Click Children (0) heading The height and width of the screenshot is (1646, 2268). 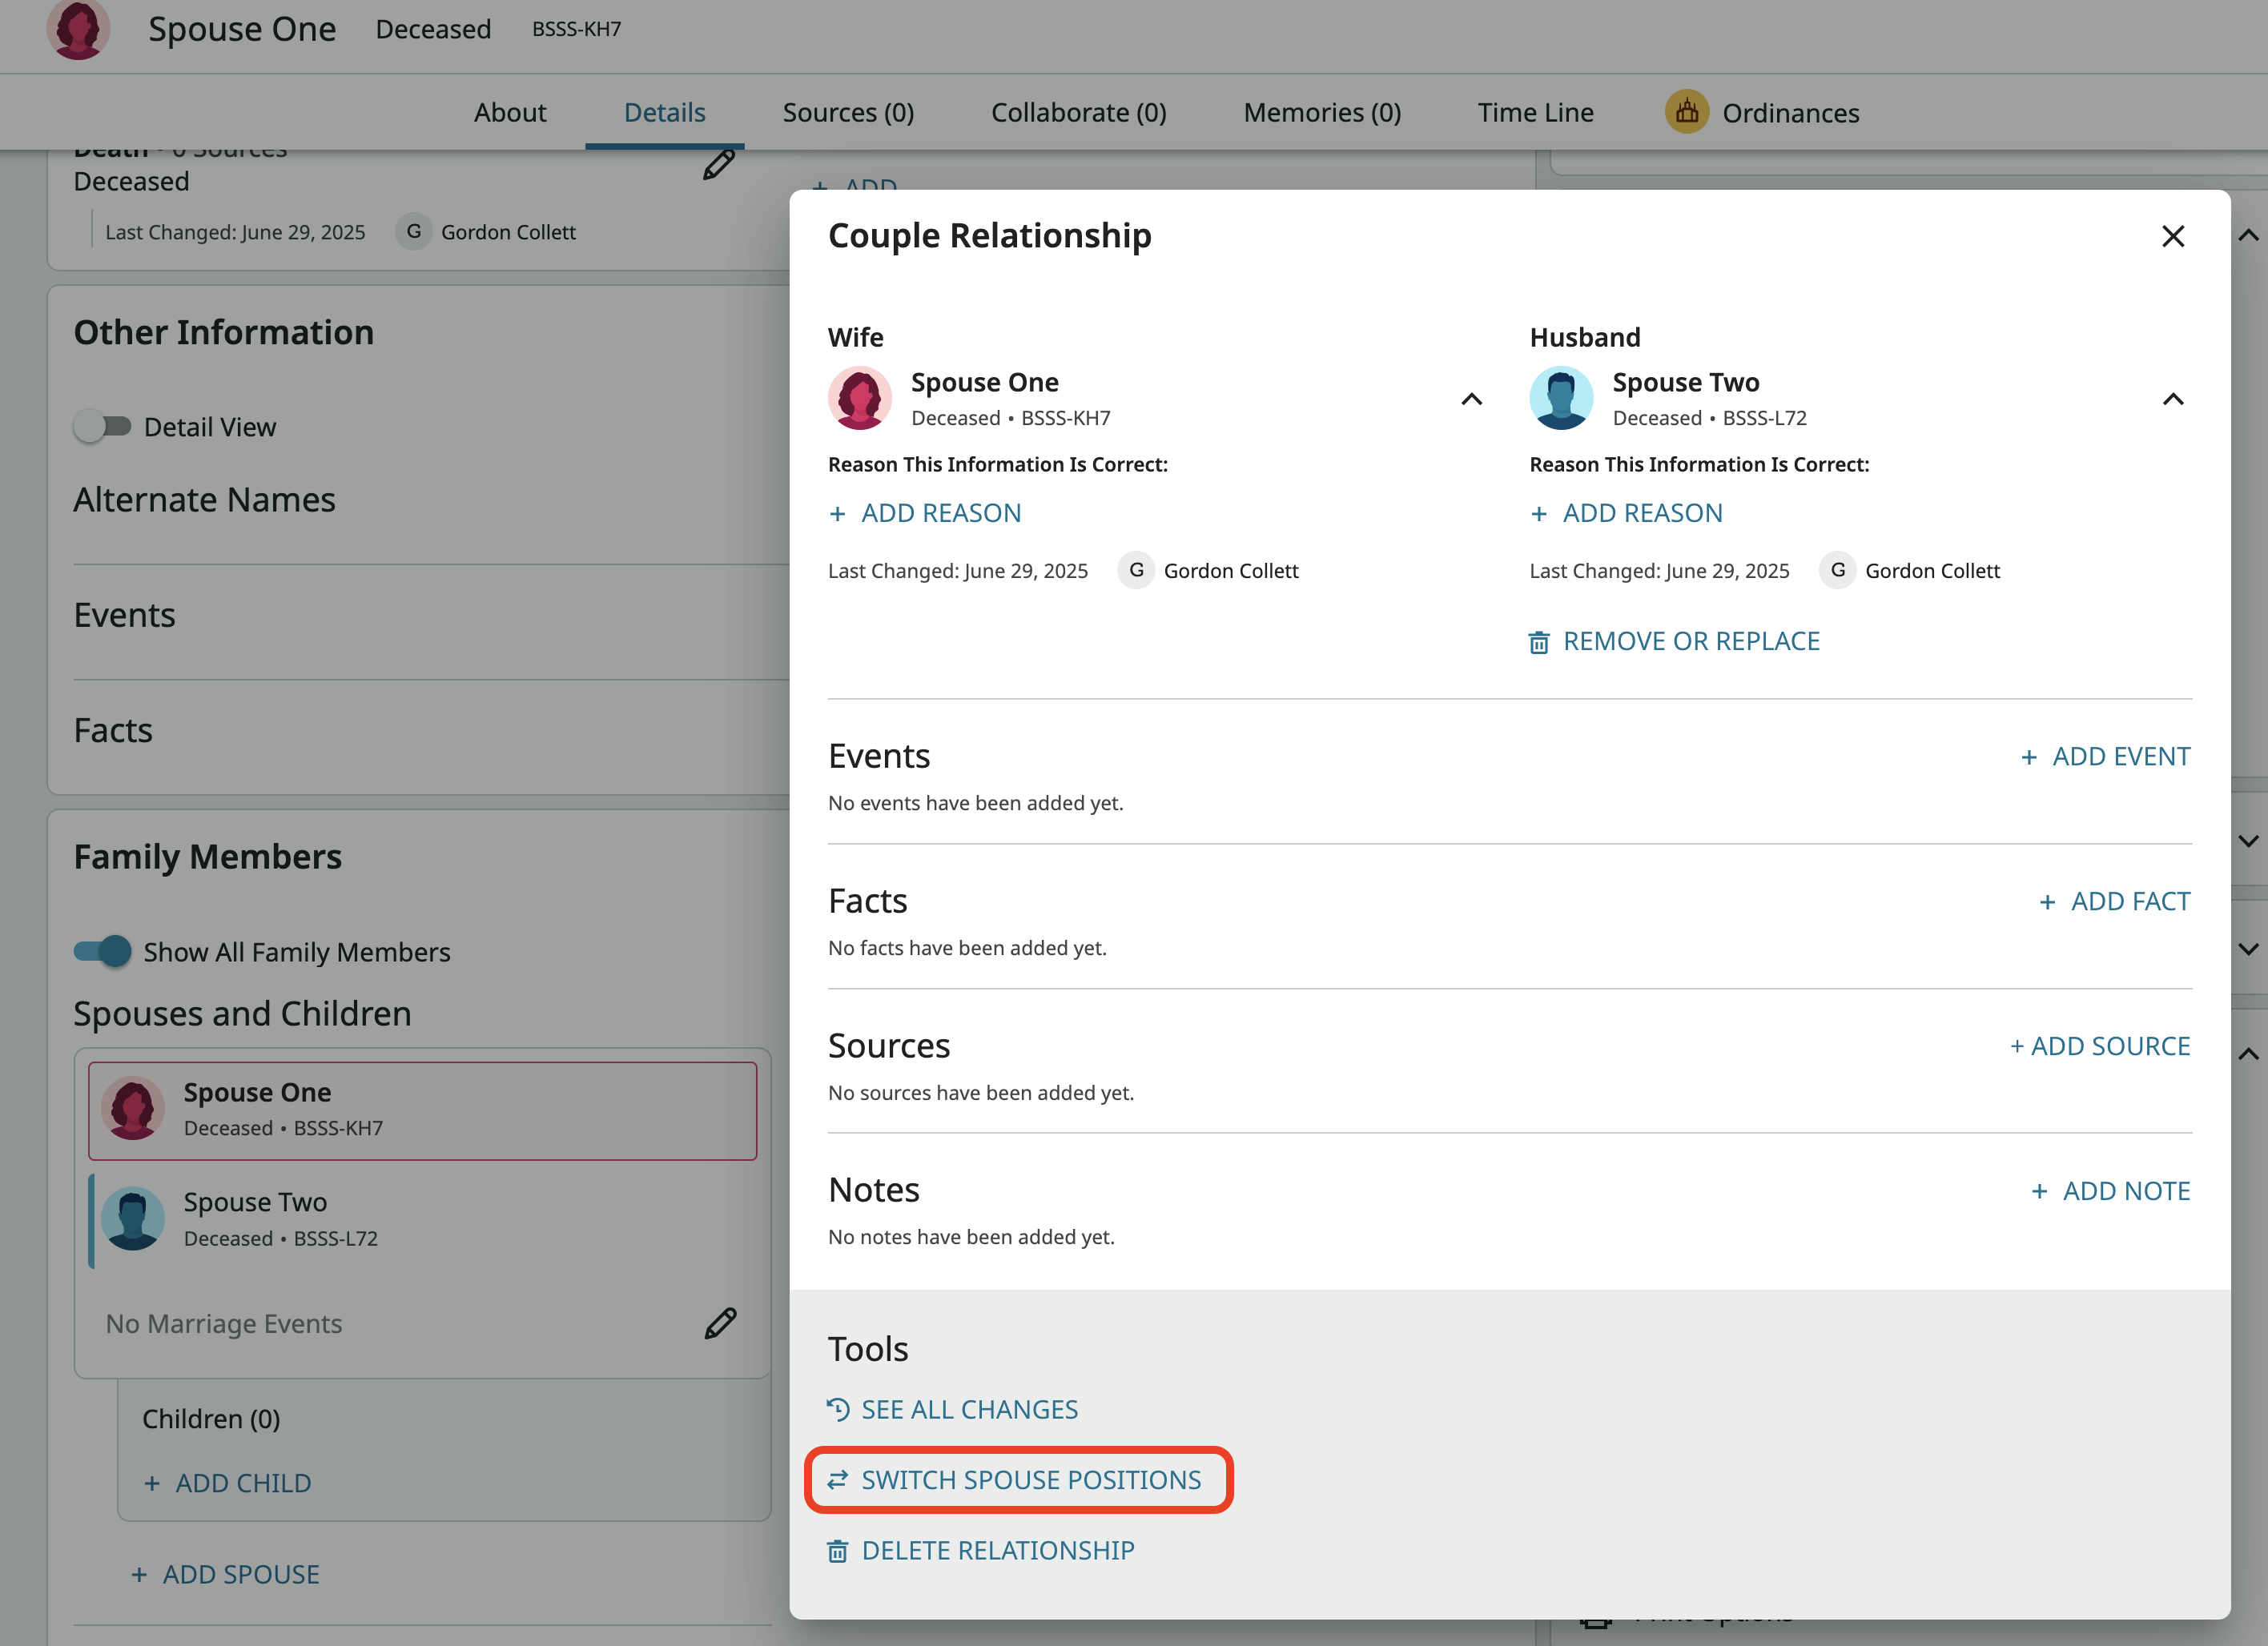coord(211,1419)
